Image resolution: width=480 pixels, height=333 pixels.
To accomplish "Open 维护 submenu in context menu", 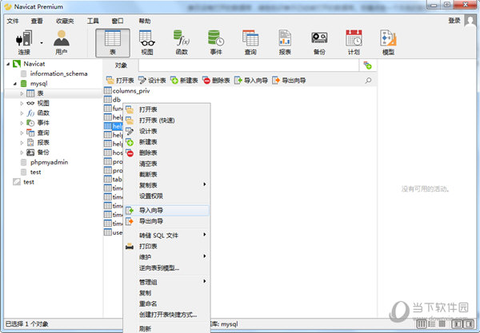I will (167, 257).
